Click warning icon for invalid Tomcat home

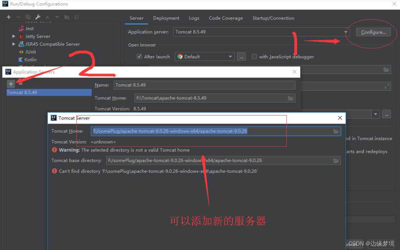54,150
